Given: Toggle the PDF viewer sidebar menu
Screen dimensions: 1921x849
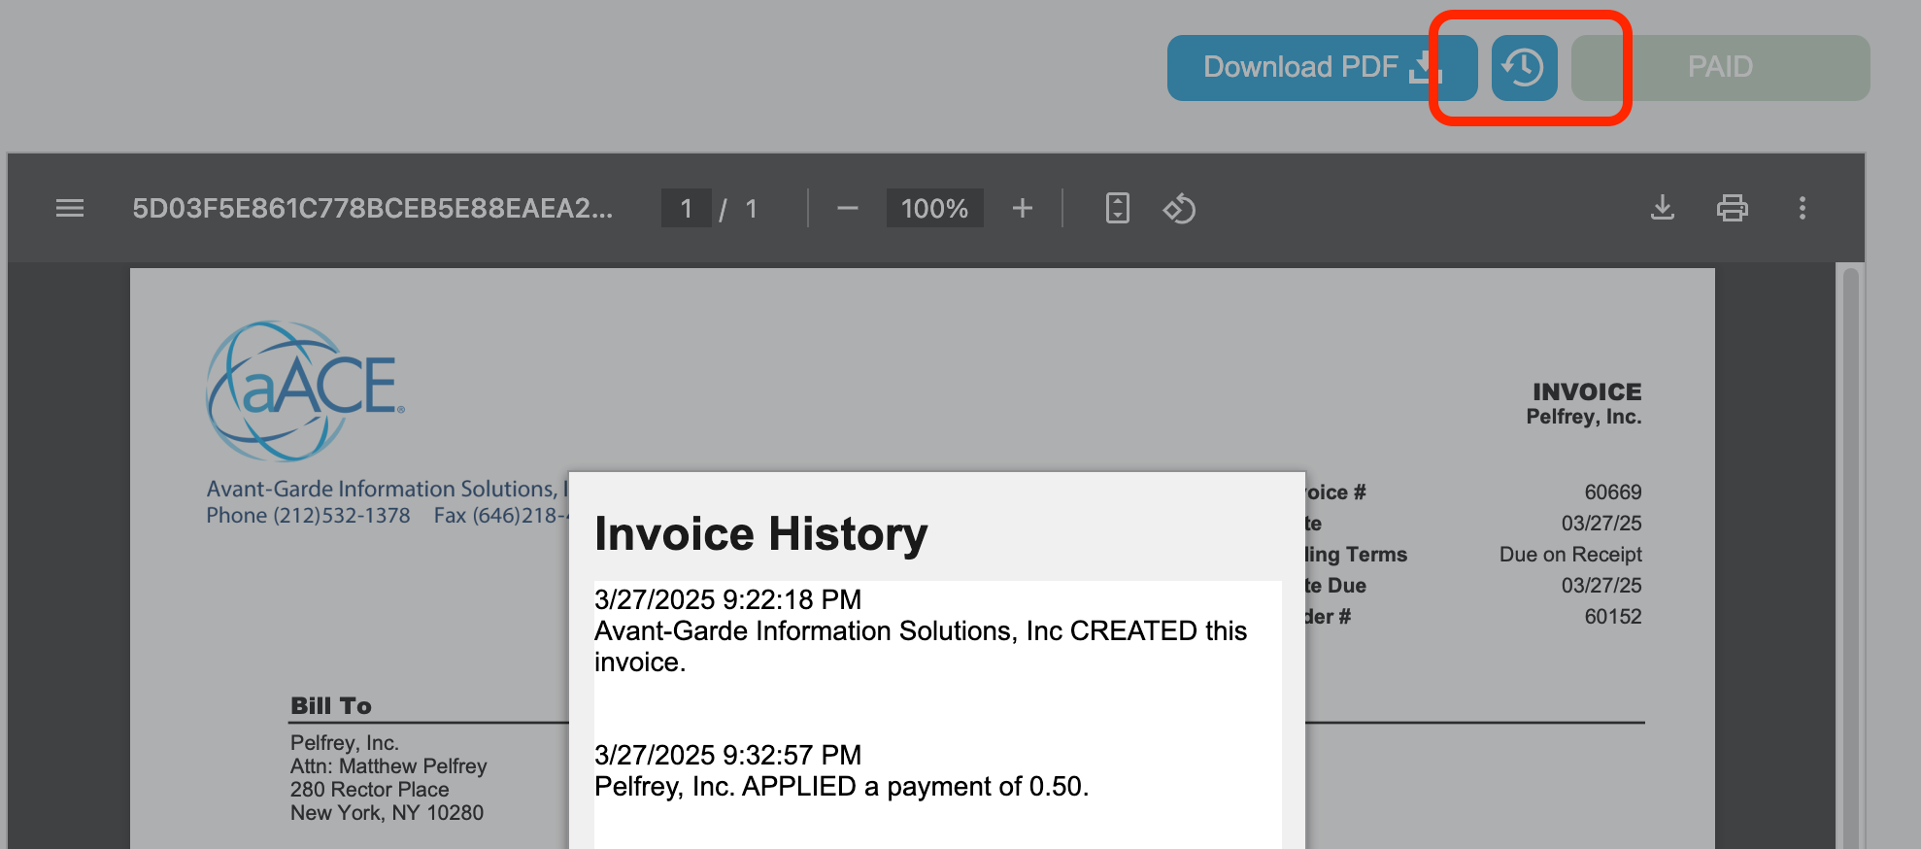Looking at the screenshot, I should 70,208.
